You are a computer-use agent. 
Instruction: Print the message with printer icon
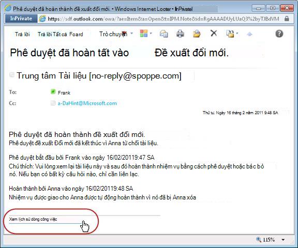pyautogui.click(x=180, y=34)
